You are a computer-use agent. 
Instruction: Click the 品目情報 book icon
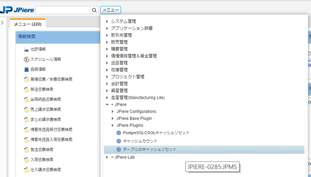(26, 70)
